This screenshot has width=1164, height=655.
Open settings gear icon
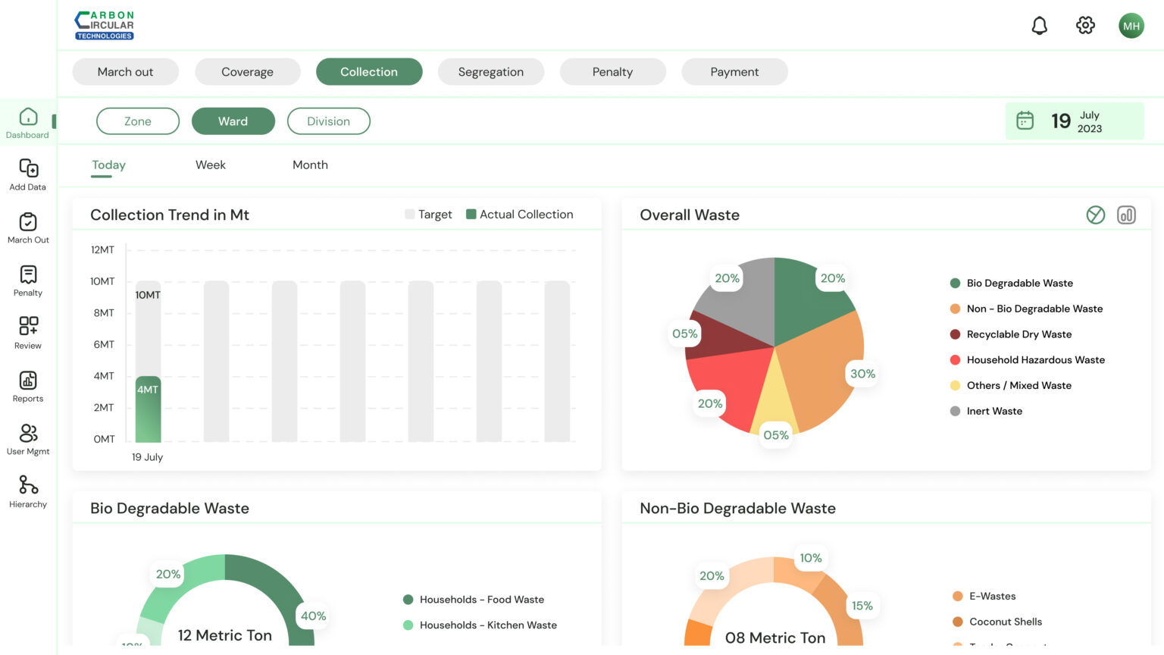click(1085, 26)
